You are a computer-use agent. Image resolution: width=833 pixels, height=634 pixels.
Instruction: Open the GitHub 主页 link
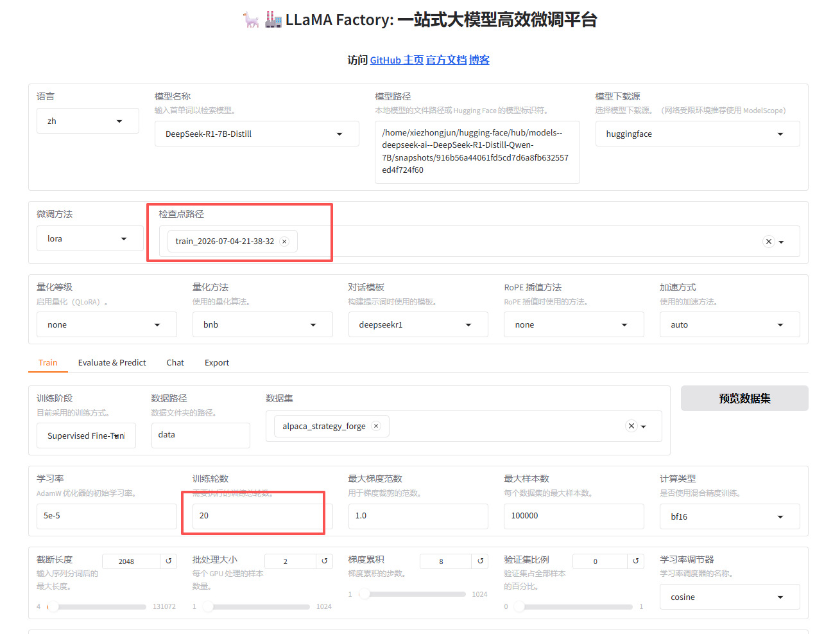[397, 60]
